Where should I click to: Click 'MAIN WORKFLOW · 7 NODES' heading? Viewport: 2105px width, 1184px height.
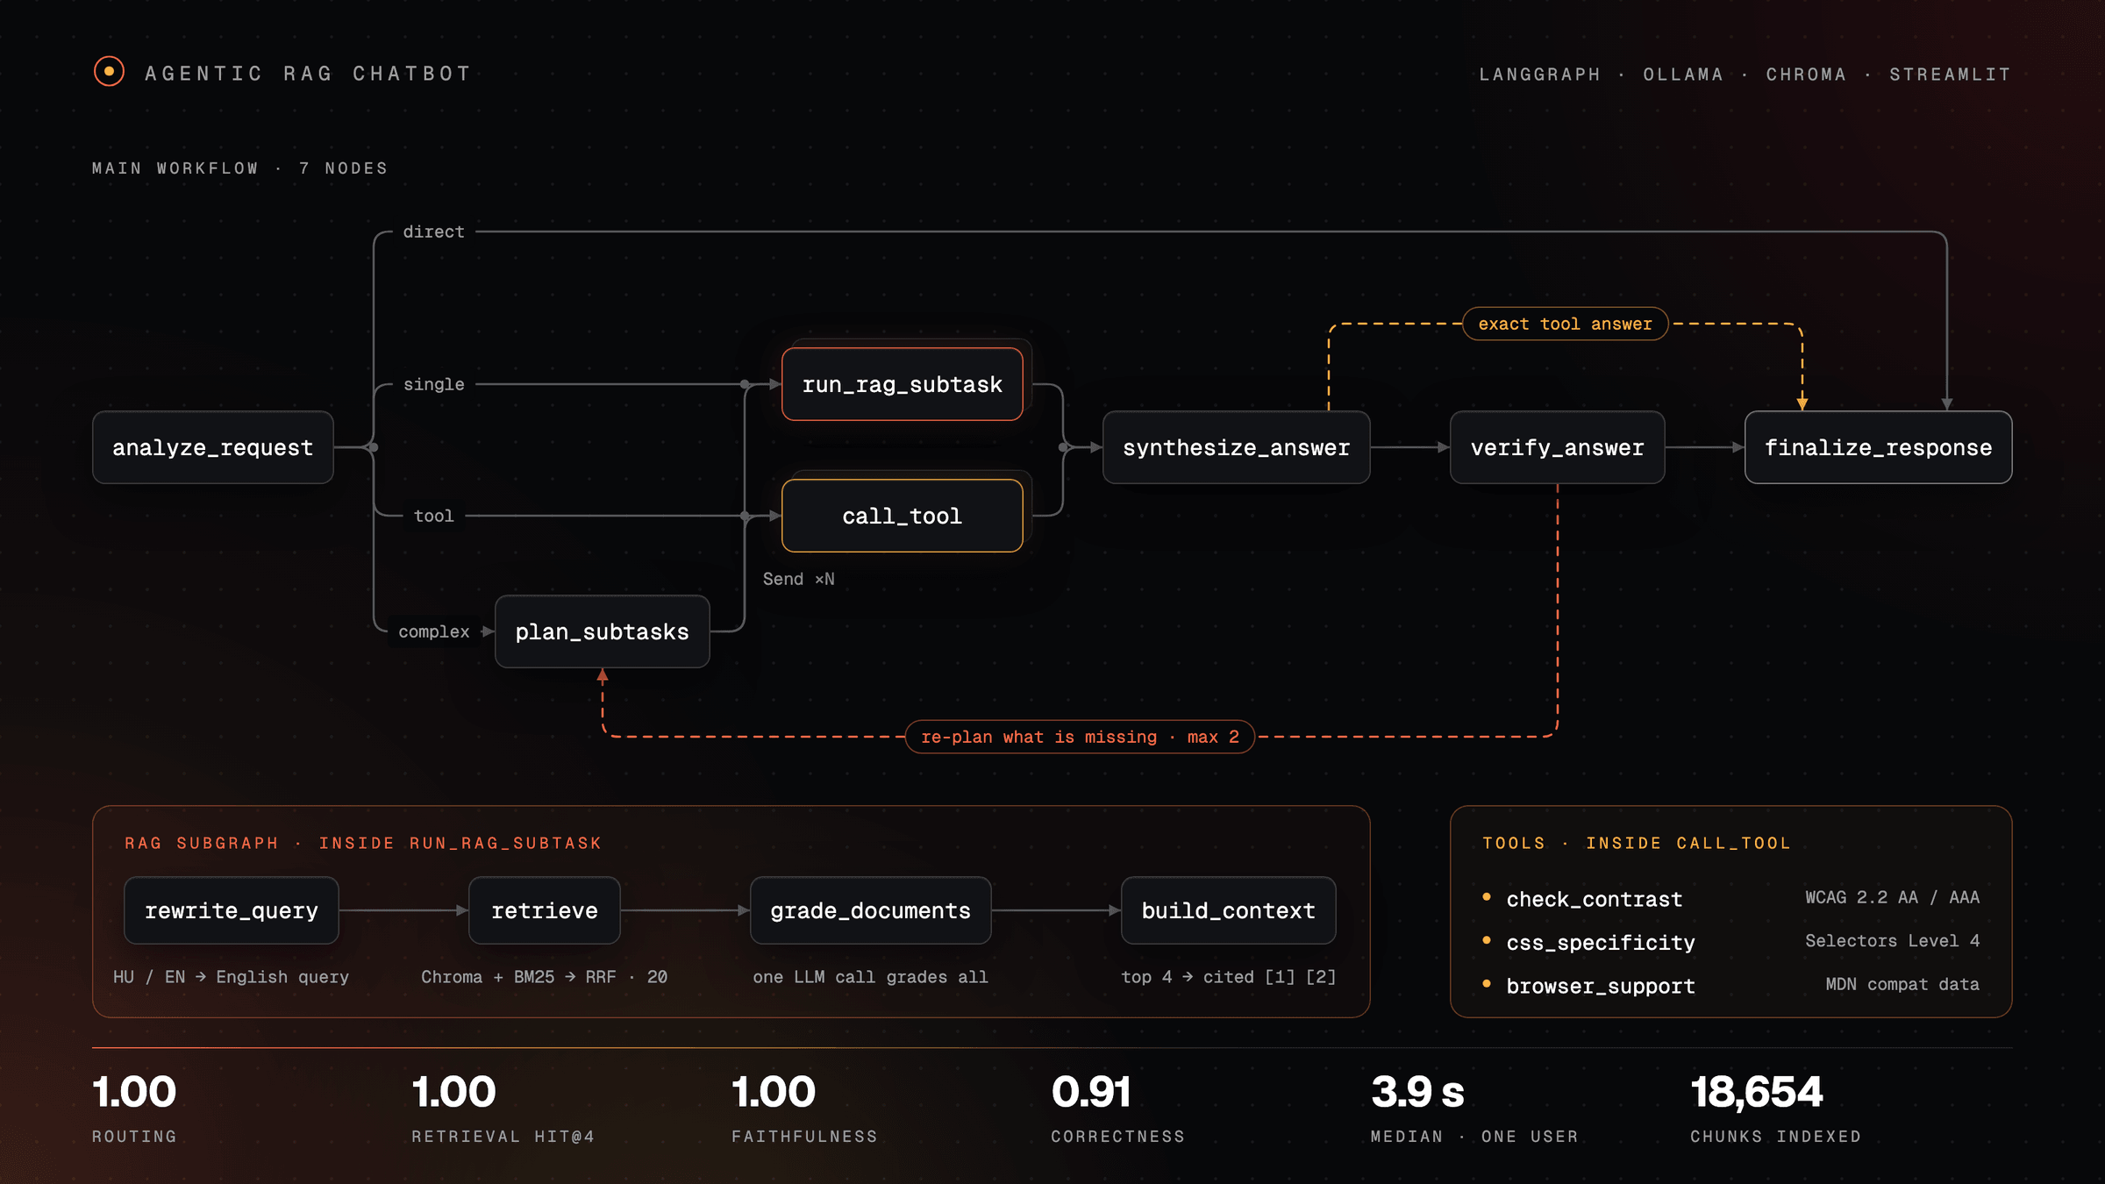point(239,168)
